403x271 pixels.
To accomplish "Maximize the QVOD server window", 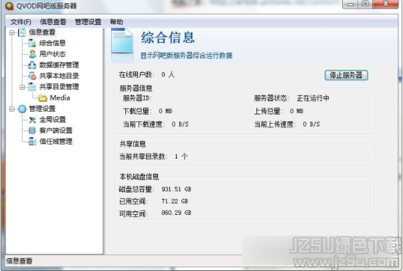I will click(366, 5).
